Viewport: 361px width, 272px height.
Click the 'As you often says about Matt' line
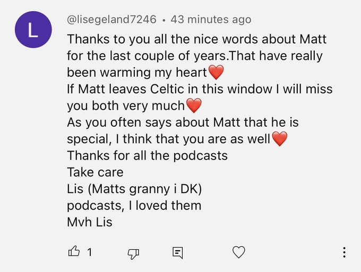pyautogui.click(x=183, y=122)
